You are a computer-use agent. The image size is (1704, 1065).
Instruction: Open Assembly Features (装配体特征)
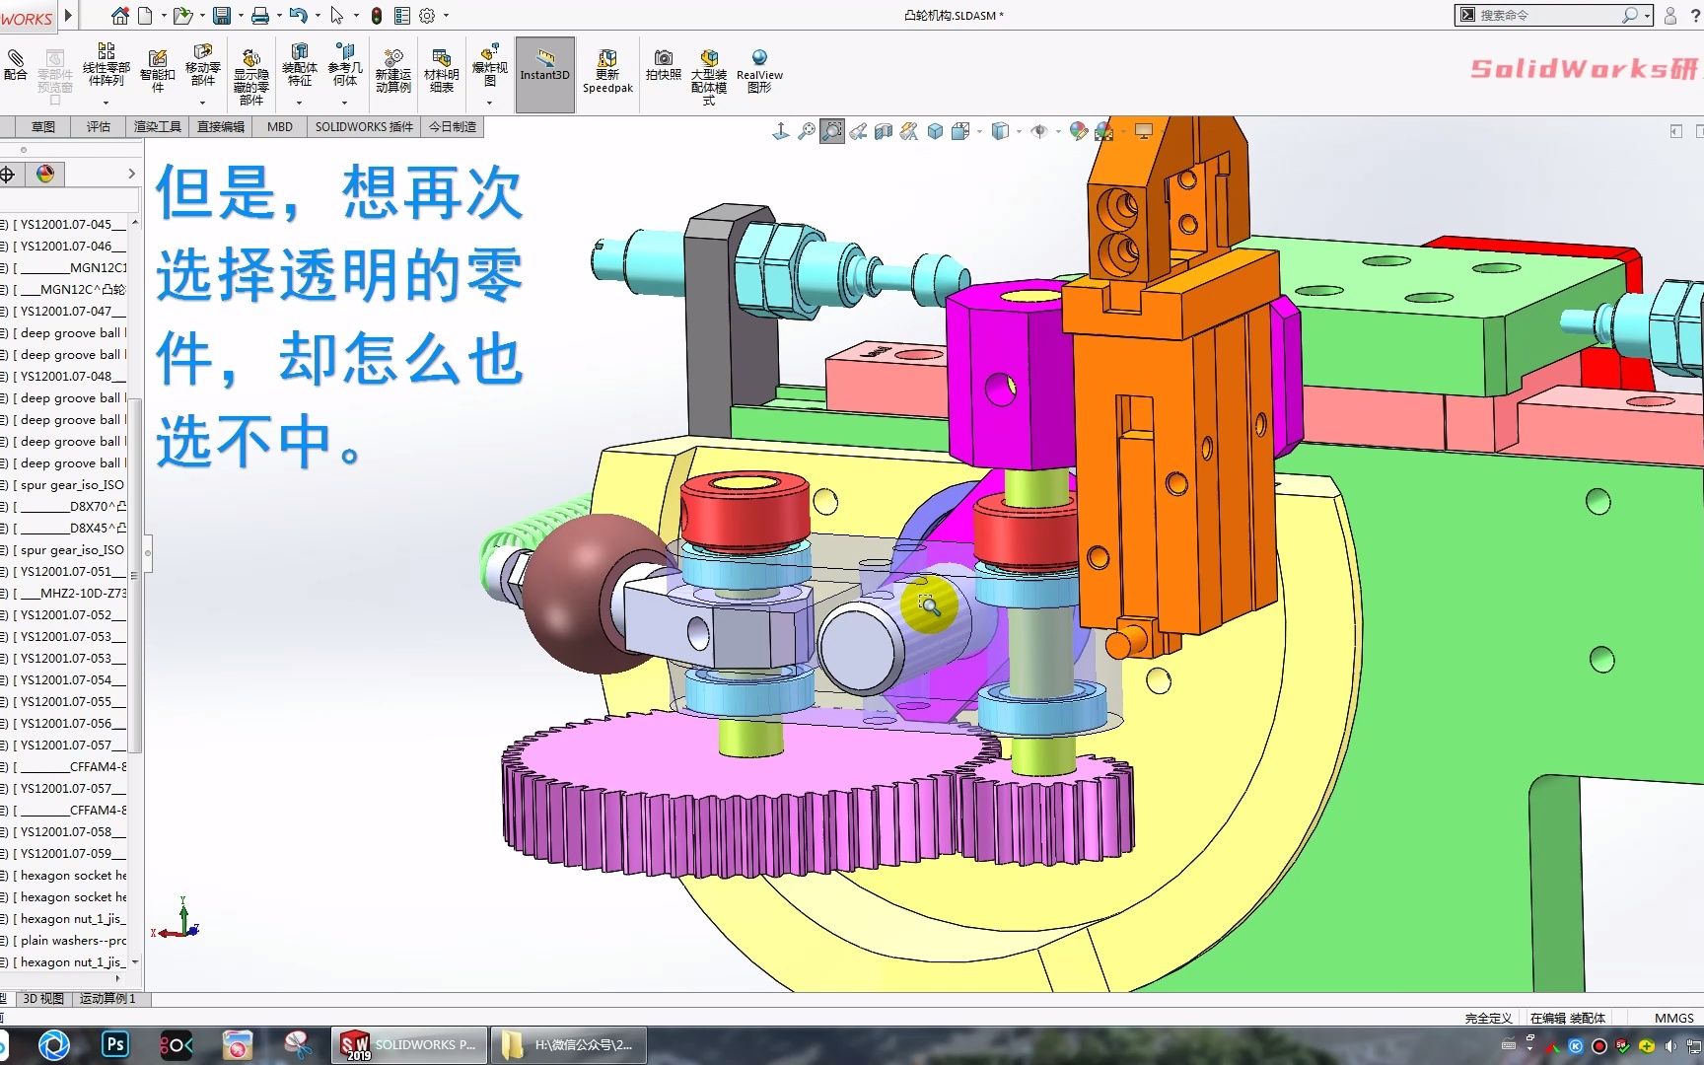pos(300,64)
